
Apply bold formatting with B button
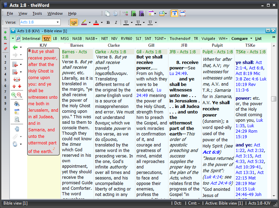[108, 22]
